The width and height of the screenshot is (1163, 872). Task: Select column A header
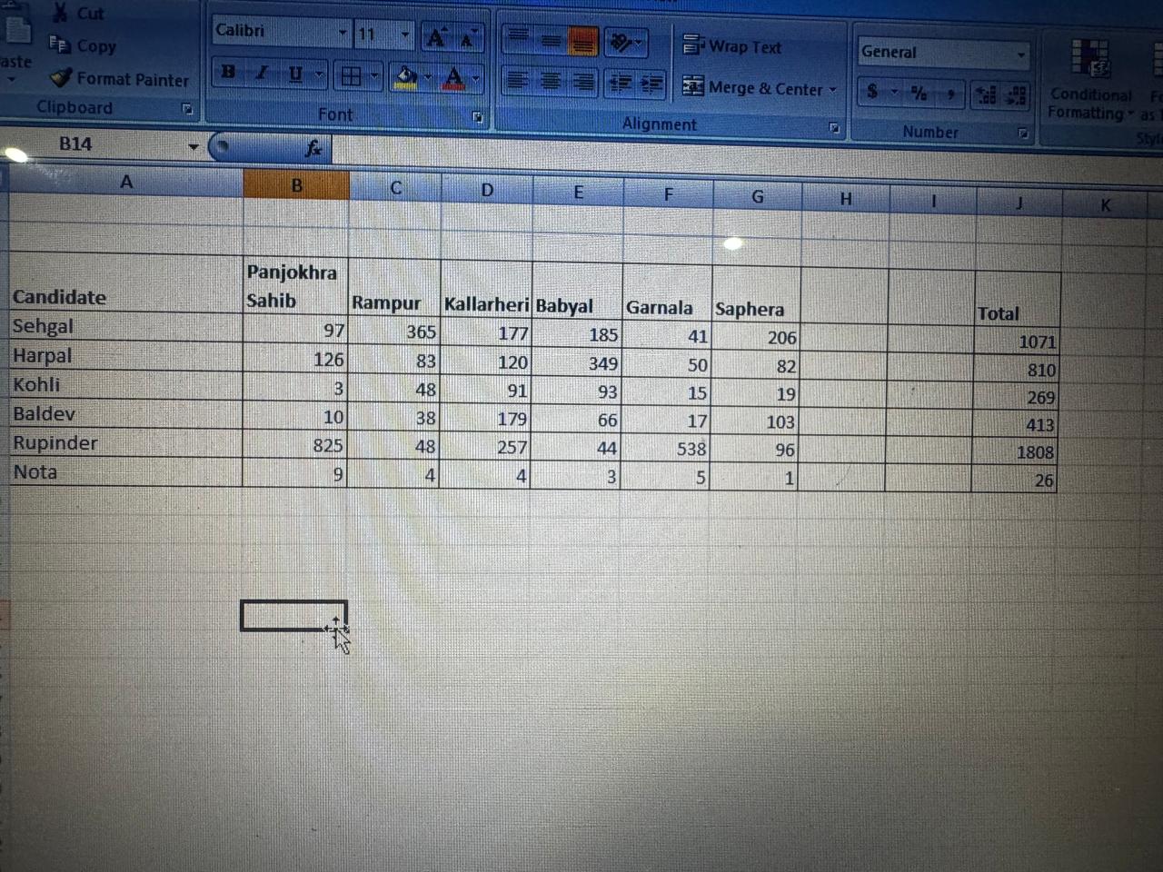click(x=126, y=182)
